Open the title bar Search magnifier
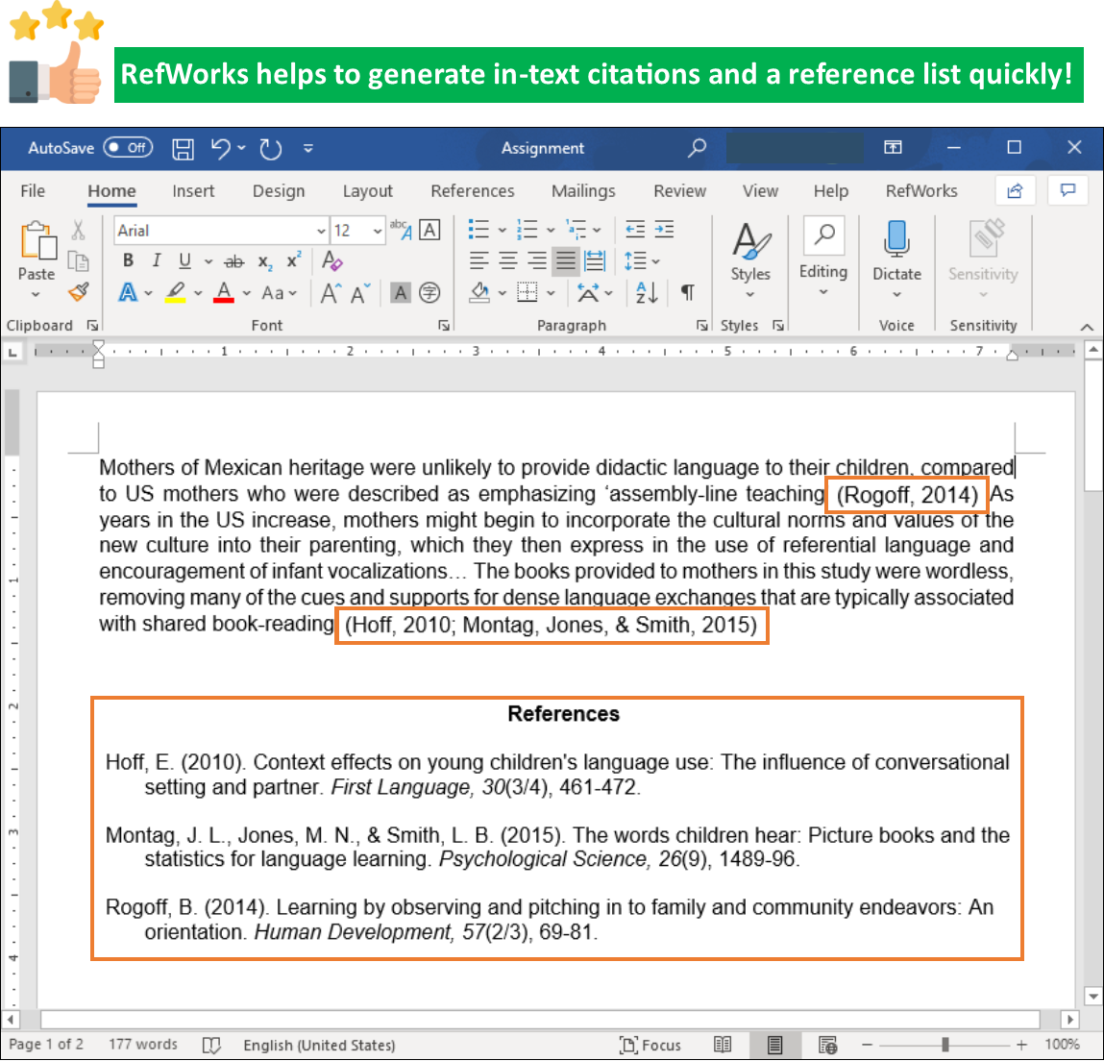1104x1061 pixels. tap(697, 148)
